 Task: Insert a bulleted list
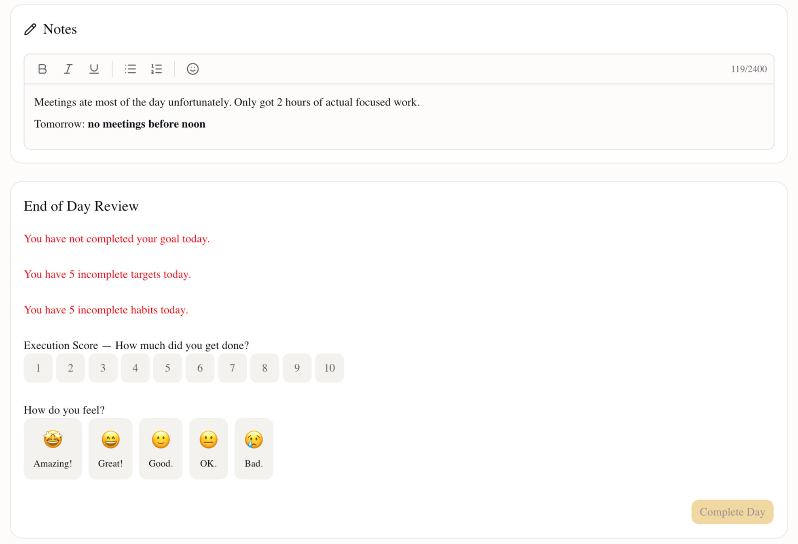130,69
